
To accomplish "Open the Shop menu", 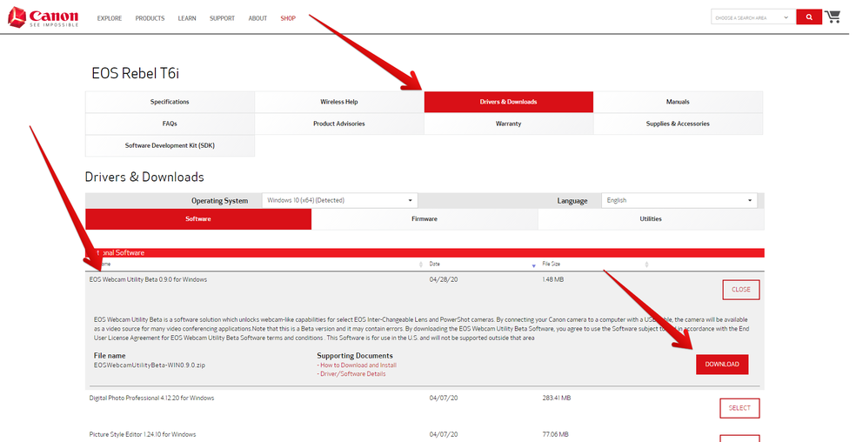I will click(x=288, y=18).
